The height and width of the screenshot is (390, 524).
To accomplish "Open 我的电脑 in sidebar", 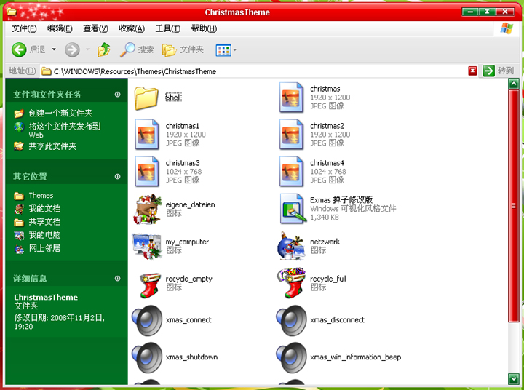I will tap(44, 235).
